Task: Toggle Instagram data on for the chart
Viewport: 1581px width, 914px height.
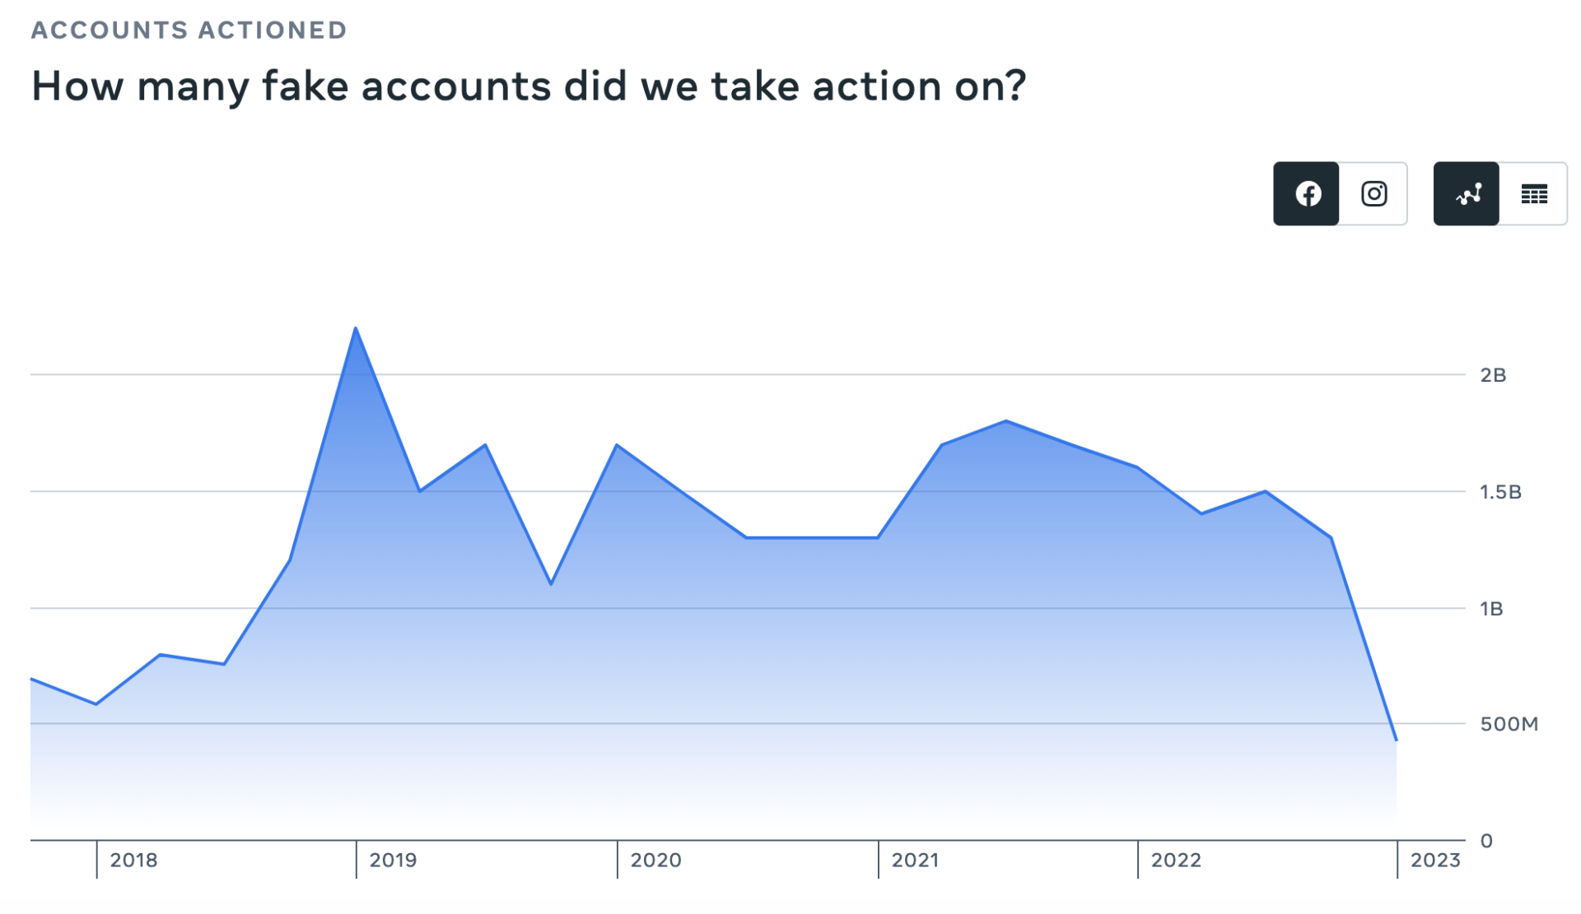Action: pos(1373,193)
